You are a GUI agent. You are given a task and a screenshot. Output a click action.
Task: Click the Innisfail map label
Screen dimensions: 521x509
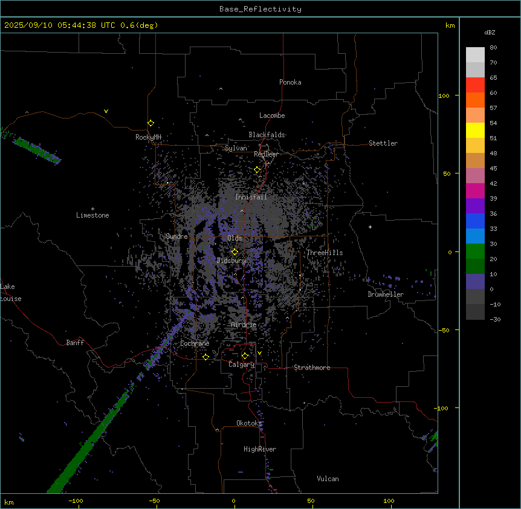point(251,197)
